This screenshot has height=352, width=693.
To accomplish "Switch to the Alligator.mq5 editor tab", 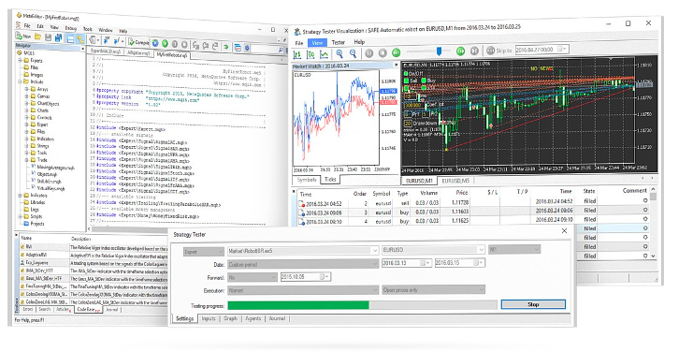I will [x=138, y=52].
